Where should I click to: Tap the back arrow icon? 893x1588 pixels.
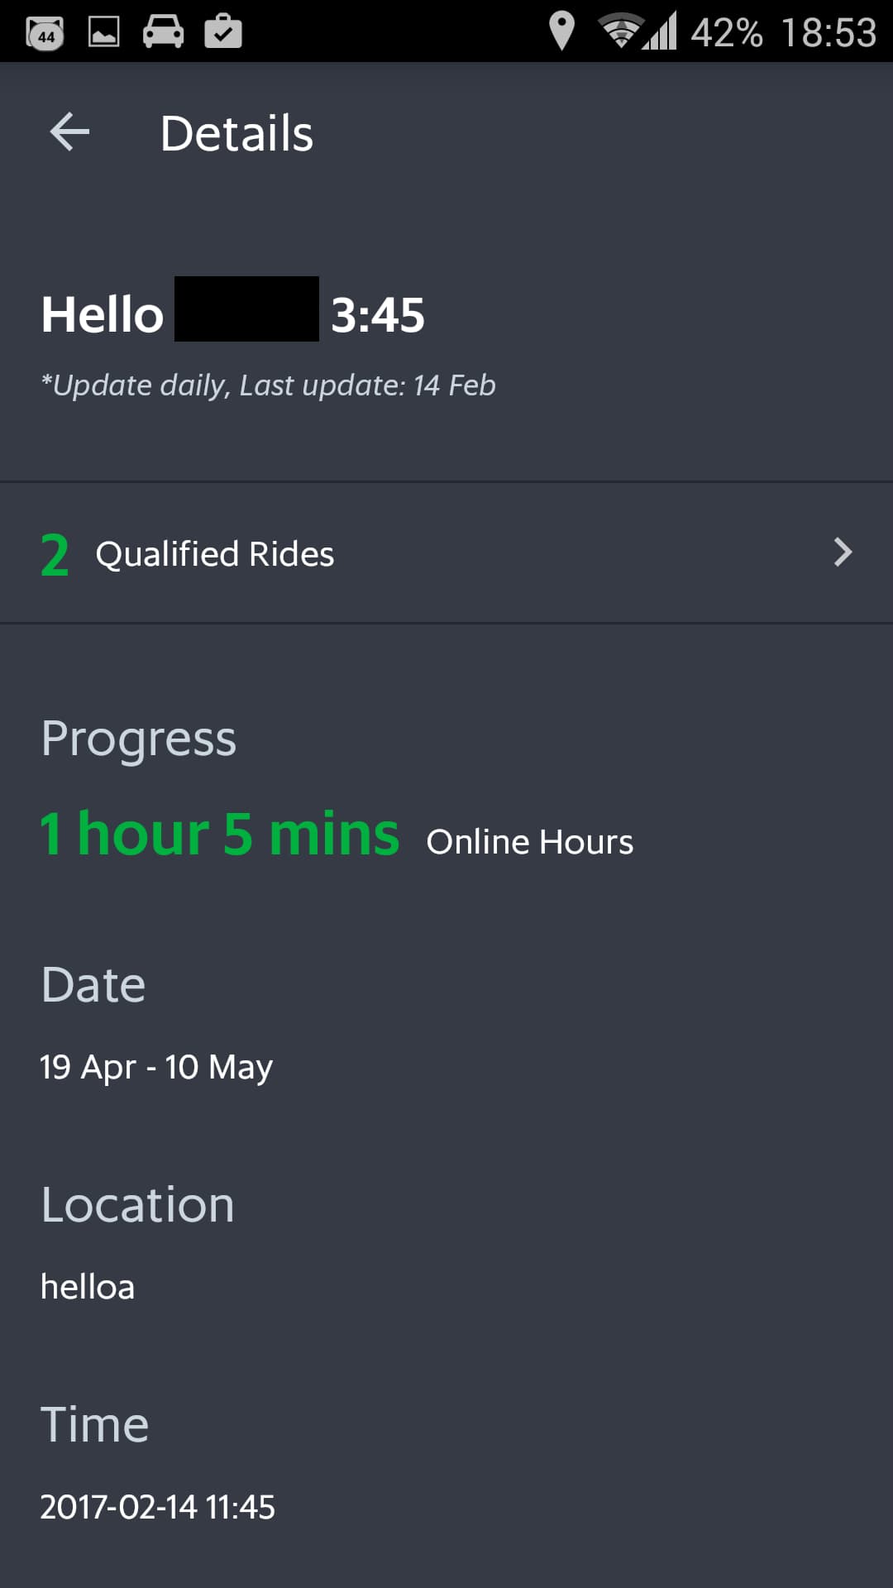click(69, 132)
